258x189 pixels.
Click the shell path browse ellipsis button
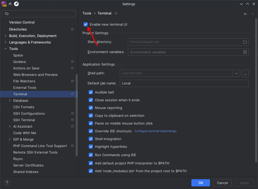[245, 73]
